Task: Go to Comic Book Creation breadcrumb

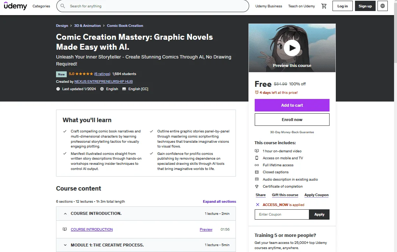Action: click(x=125, y=25)
